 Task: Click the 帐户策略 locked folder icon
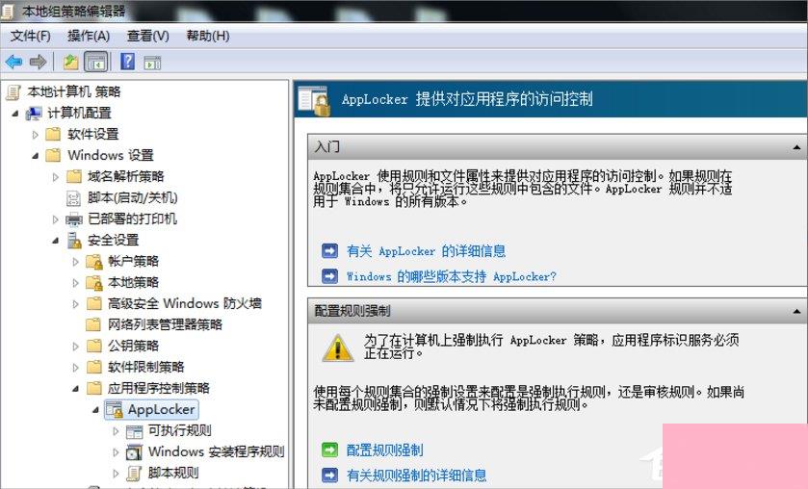click(94, 262)
